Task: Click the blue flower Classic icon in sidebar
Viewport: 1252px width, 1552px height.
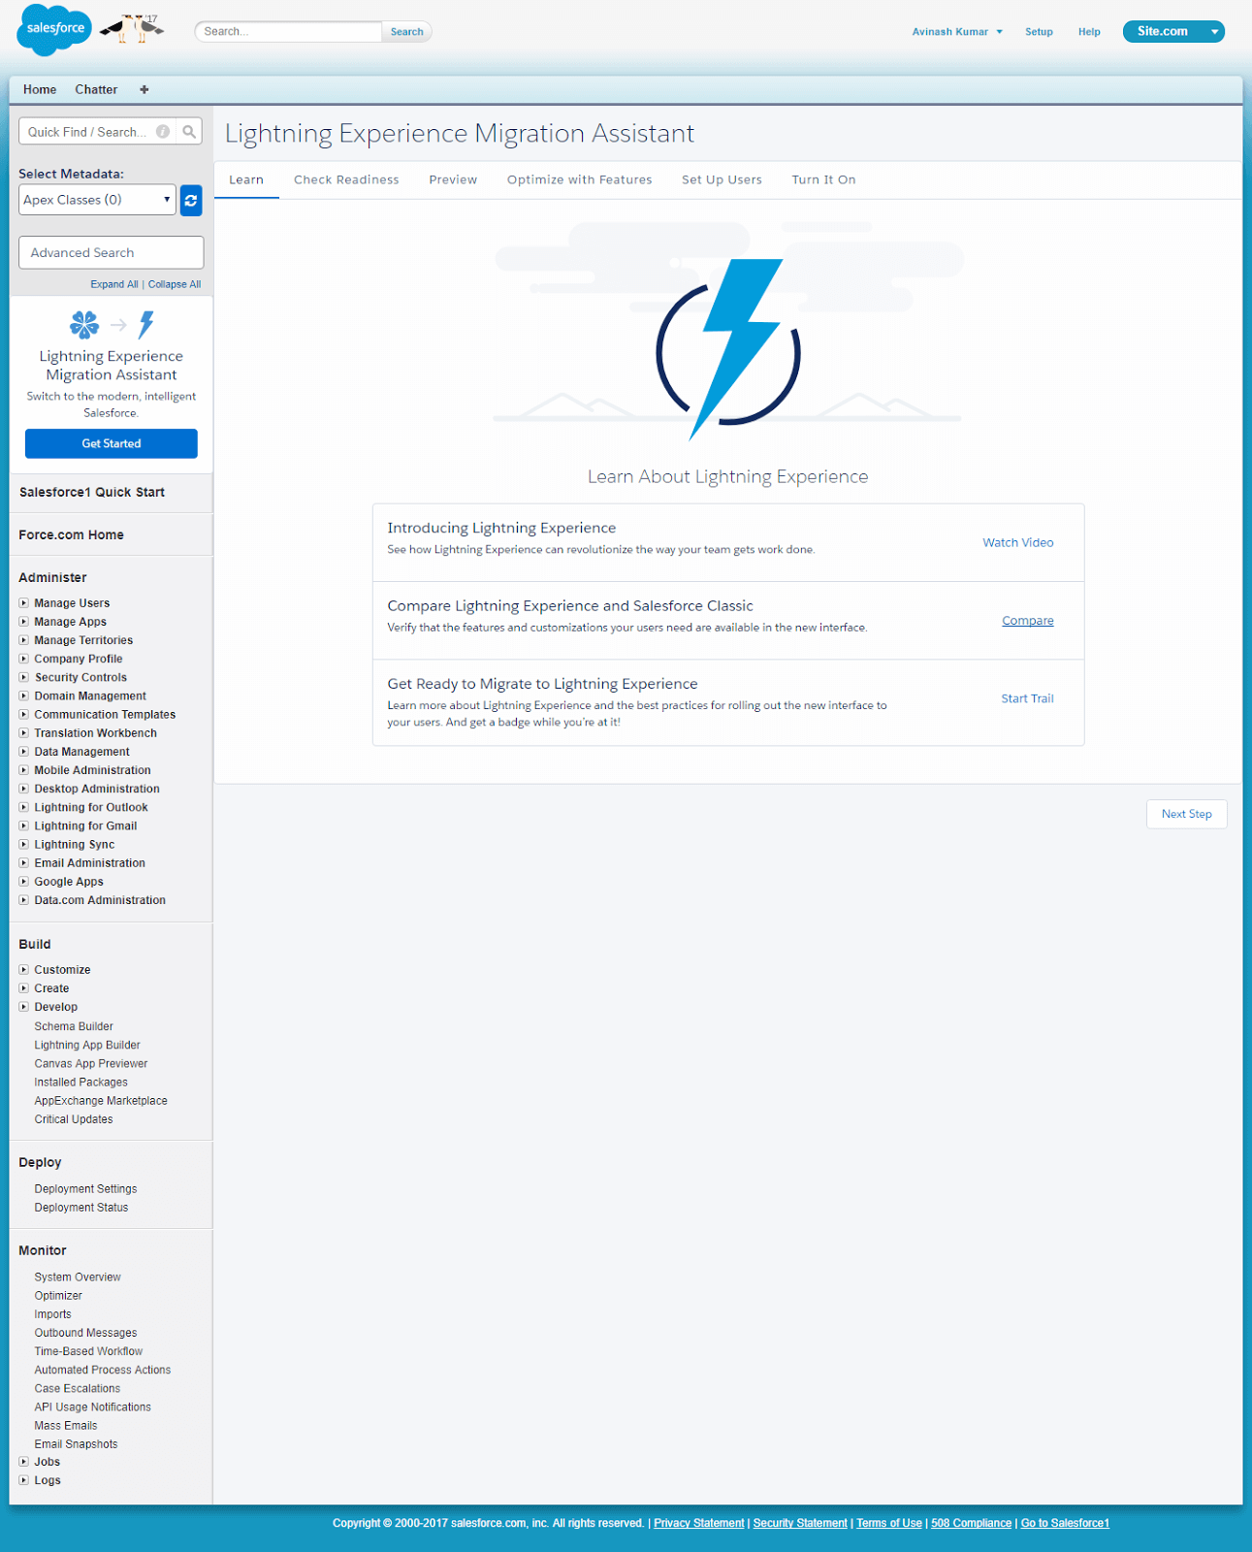Action: tap(84, 324)
